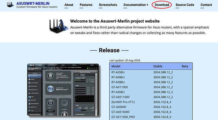Select the GT-AX11000 model entry
The width and height of the screenshot is (218, 120).
[119, 87]
